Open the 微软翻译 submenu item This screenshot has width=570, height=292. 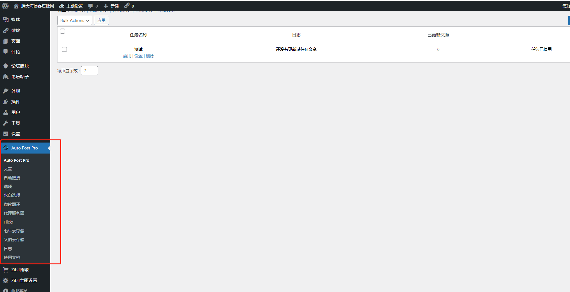[x=12, y=204]
